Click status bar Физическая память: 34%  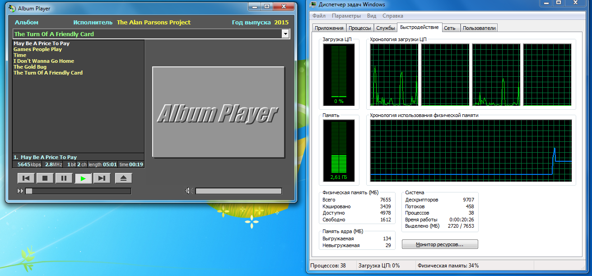tap(448, 266)
